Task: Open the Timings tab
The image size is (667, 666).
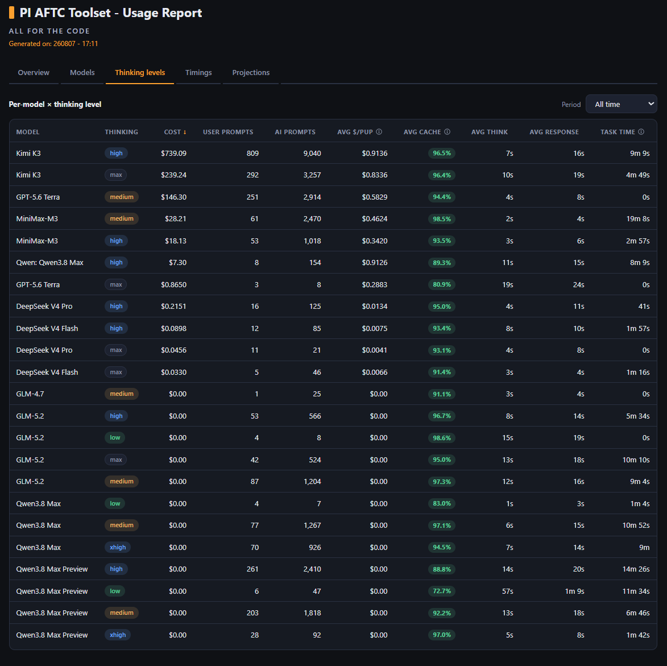Action: (198, 72)
